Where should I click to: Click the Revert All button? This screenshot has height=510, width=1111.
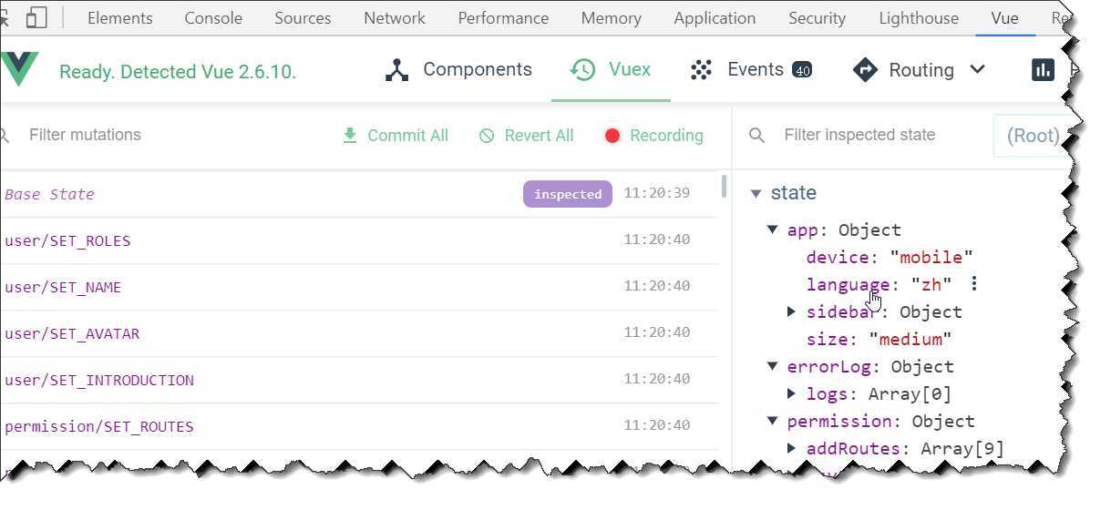pyautogui.click(x=527, y=136)
